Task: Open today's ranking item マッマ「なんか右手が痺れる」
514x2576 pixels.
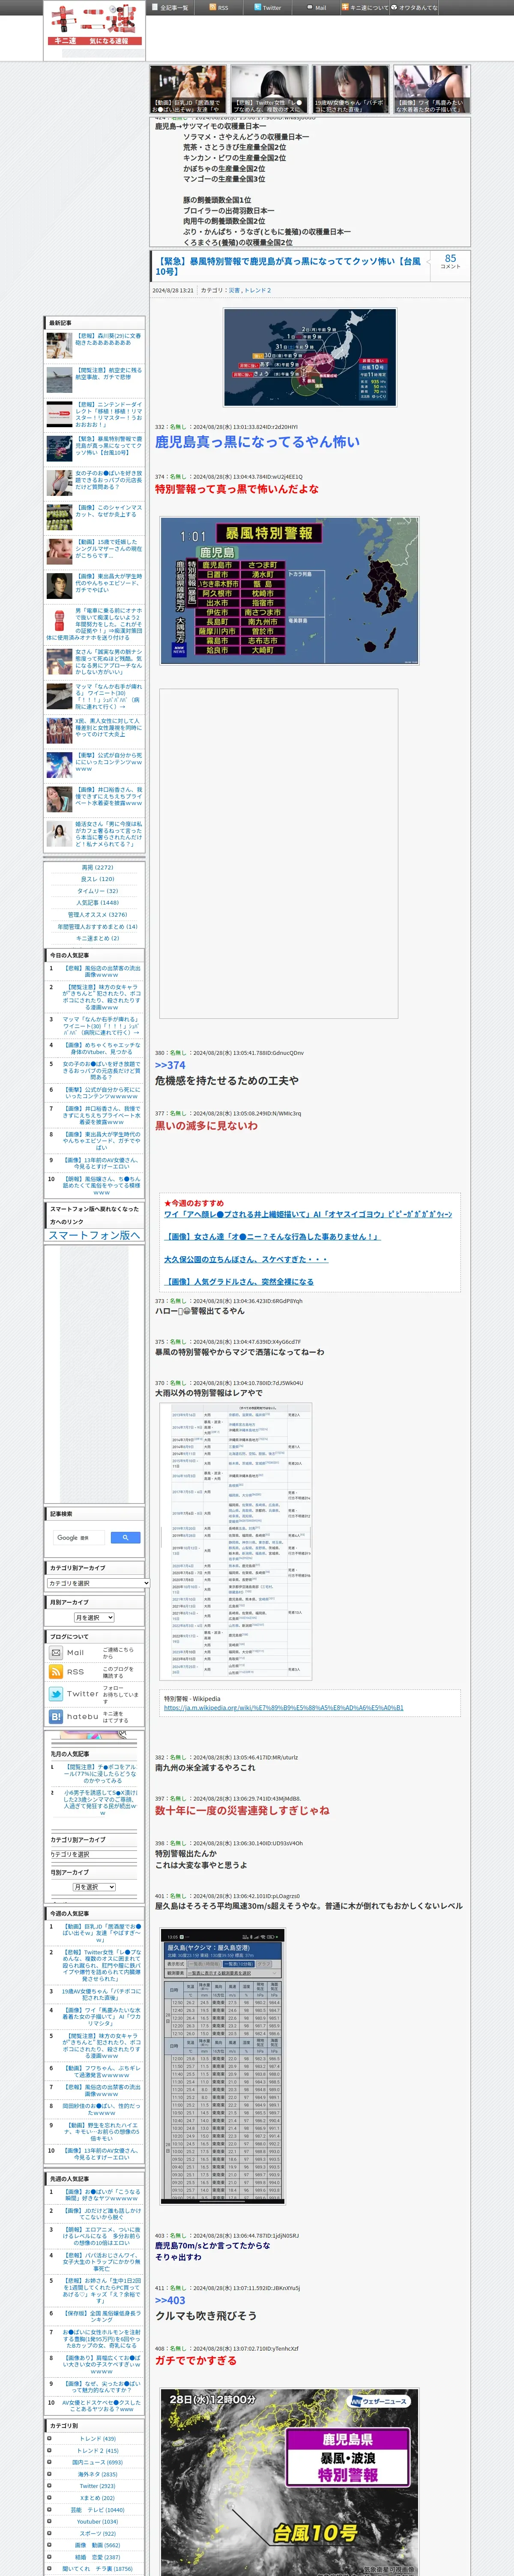Action: 102,1026
